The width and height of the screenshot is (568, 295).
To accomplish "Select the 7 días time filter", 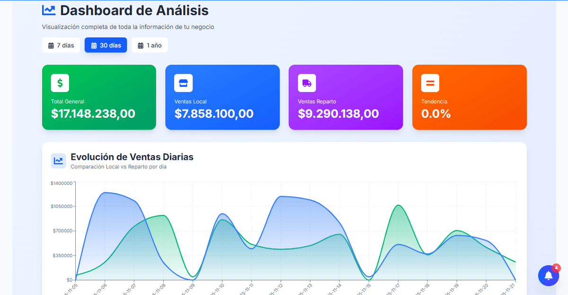I will [x=61, y=45].
